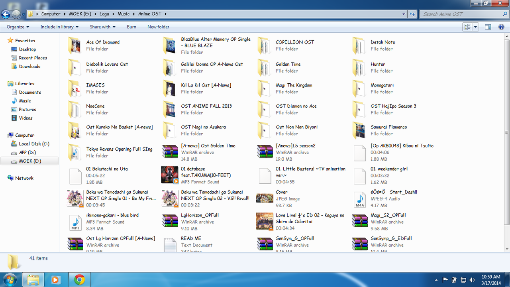Screen dimensions: 510x287
Task: Select the Cover JPEG image thumbnail
Action: 265,199
